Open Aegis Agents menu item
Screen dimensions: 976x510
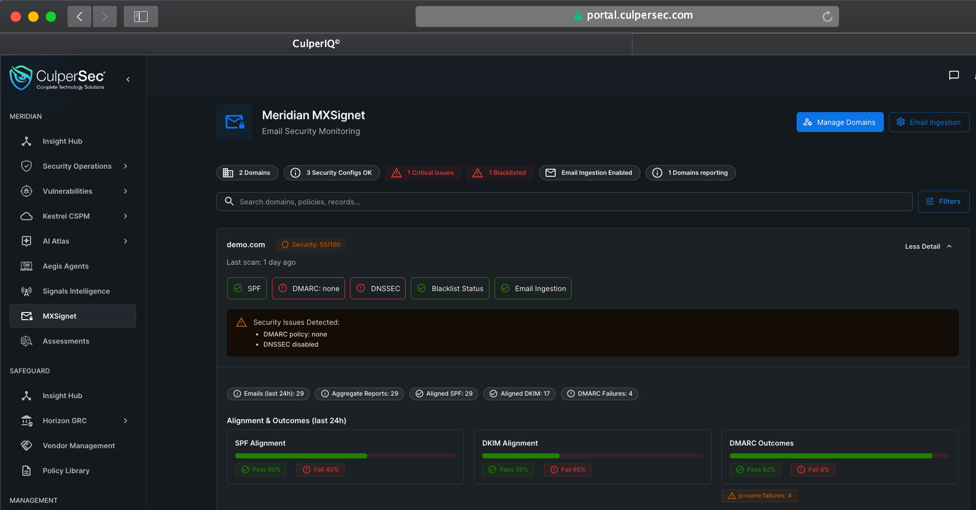(x=73, y=266)
